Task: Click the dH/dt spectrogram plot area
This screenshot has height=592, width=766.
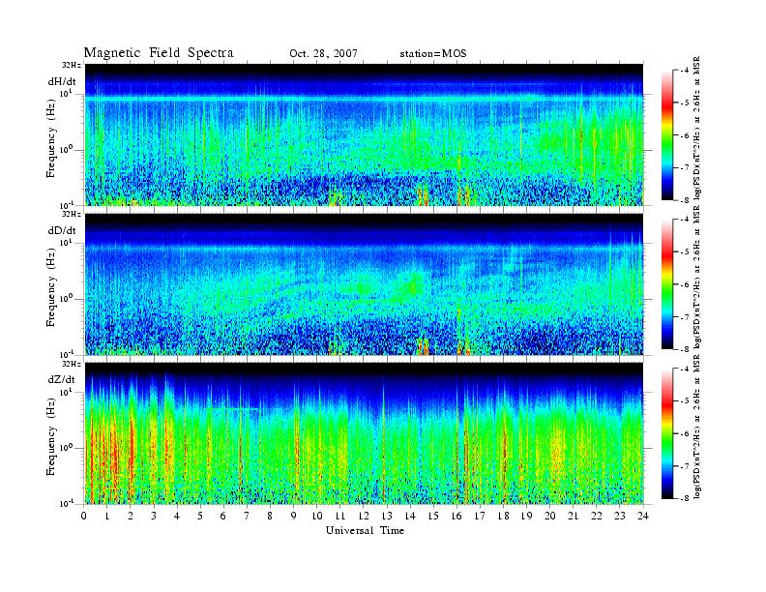Action: (x=364, y=134)
